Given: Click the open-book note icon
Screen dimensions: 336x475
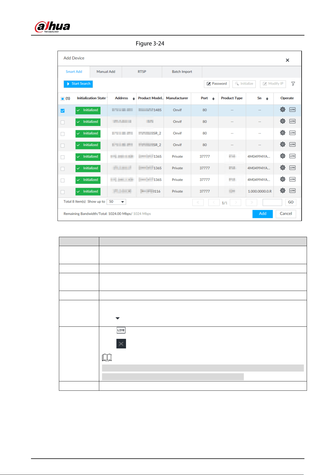Looking at the screenshot, I should coord(107,357).
